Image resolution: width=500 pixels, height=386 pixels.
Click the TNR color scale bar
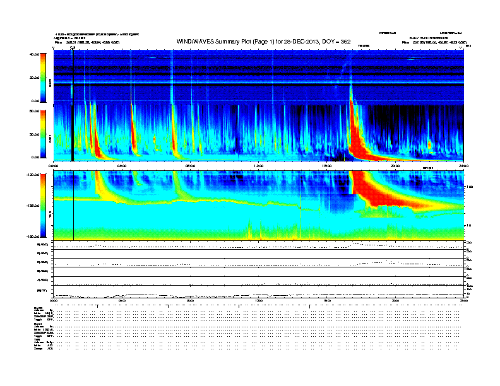coord(43,206)
